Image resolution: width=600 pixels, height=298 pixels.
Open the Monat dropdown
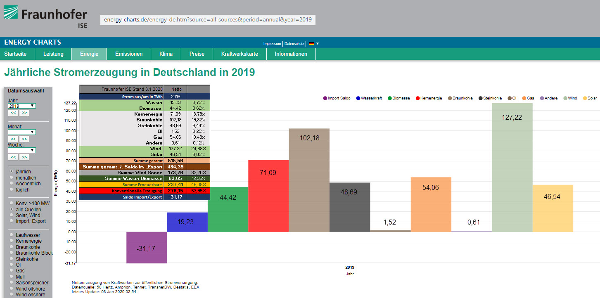(x=21, y=132)
